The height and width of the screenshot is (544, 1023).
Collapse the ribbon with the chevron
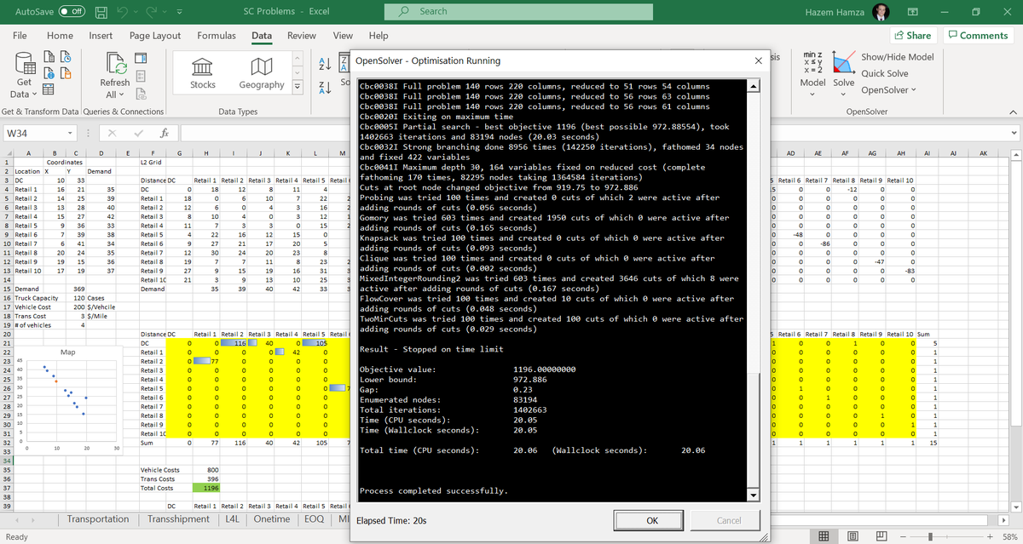click(x=1013, y=112)
